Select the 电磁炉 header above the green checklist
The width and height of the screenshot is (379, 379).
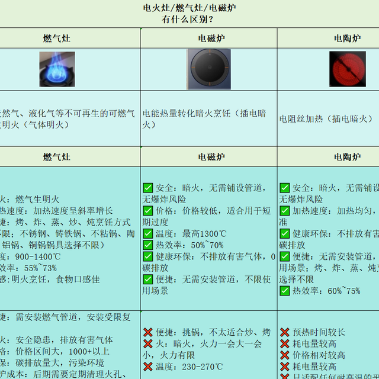coord(209,156)
